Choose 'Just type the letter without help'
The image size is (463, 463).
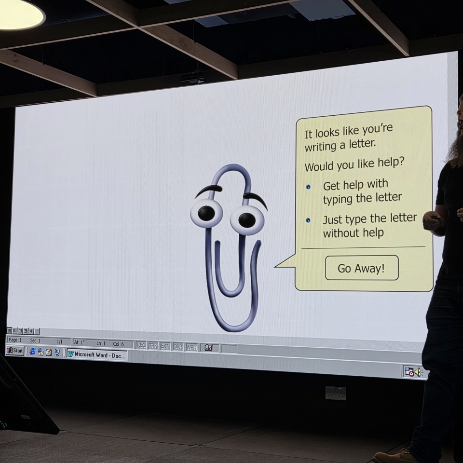tap(370, 225)
